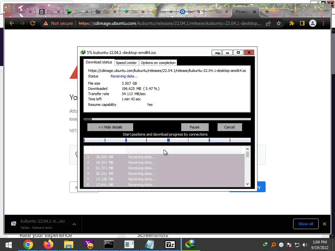The width and height of the screenshot is (335, 251).
Task: Select connection 1 row showing 36.005 MB
Action: [x=164, y=157]
